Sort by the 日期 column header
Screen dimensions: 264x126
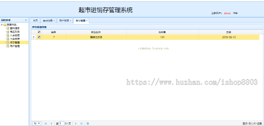(229, 32)
